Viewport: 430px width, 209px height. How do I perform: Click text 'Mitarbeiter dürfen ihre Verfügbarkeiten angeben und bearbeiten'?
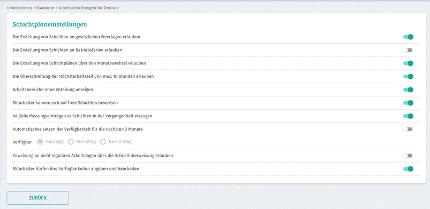pyautogui.click(x=76, y=169)
